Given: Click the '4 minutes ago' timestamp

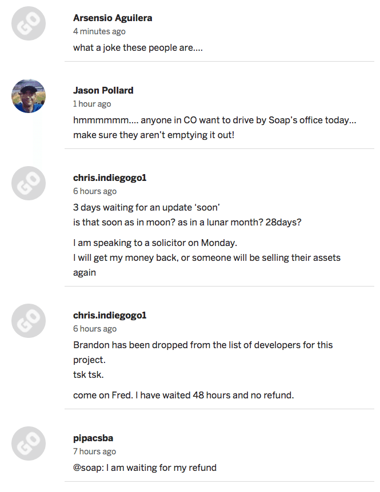Looking at the screenshot, I should [x=99, y=31].
